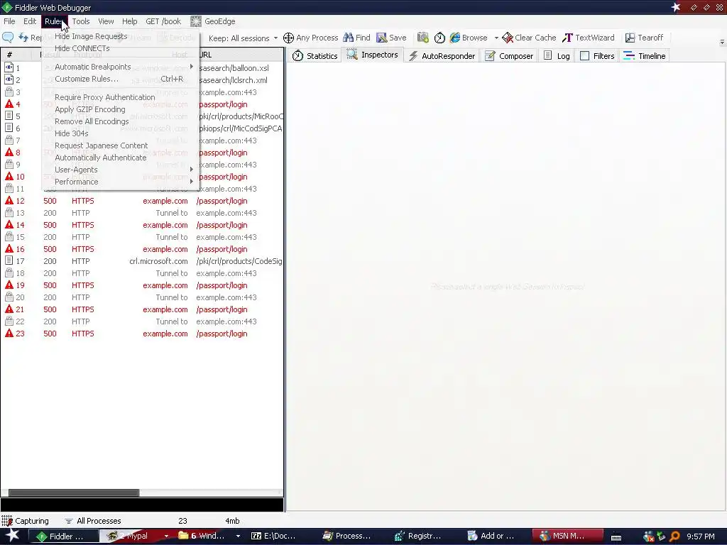Open the View menu
Image resolution: width=727 pixels, height=545 pixels.
[106, 21]
